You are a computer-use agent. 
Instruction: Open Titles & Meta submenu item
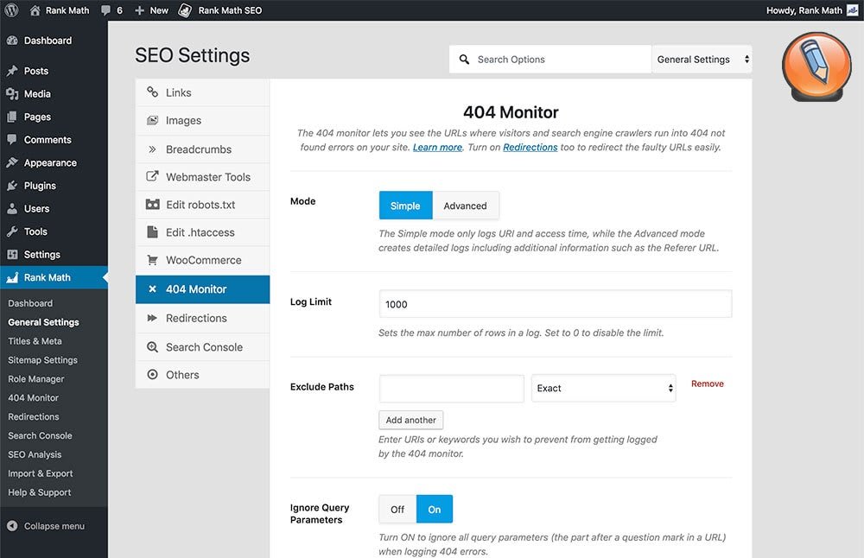[35, 341]
